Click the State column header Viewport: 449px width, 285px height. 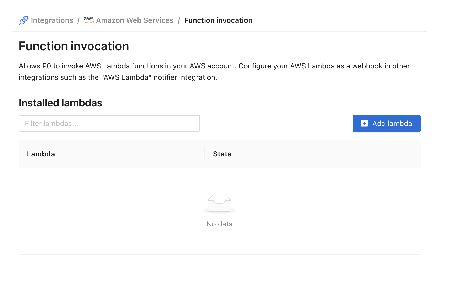tap(222, 154)
